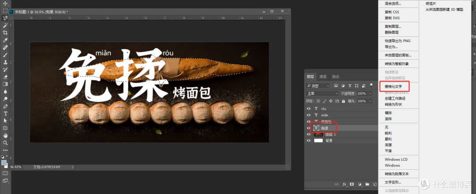Image resolution: width=476 pixels, height=194 pixels.
Task: Select the Eyedropper tool
Action: pos(5,40)
